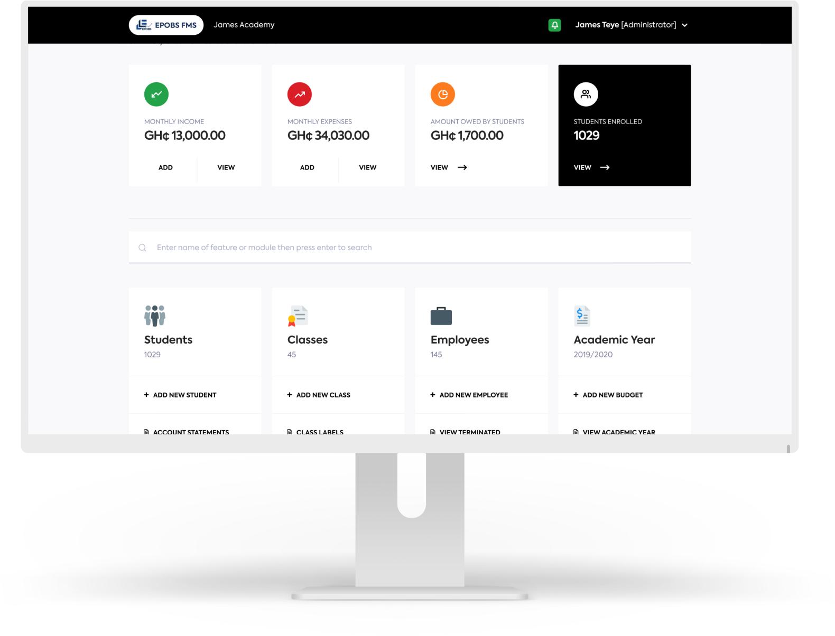The width and height of the screenshot is (835, 636).
Task: Click the search magnifier icon
Action: tap(142, 248)
